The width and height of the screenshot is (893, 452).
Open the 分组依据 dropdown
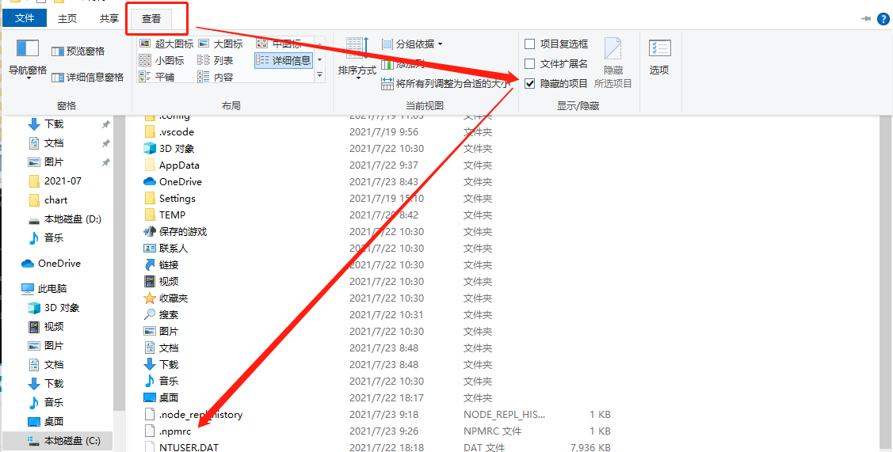[x=412, y=44]
